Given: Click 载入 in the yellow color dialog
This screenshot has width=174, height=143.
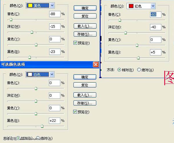Looking at the screenshot, I should tap(85, 26).
